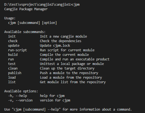The width and height of the screenshot is (145, 113).
Task: Click the '[subcommand]' usage placeholder
Action: click(x=29, y=23)
